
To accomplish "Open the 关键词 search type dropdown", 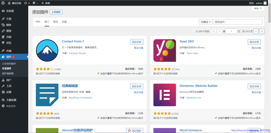I will point(206,22).
